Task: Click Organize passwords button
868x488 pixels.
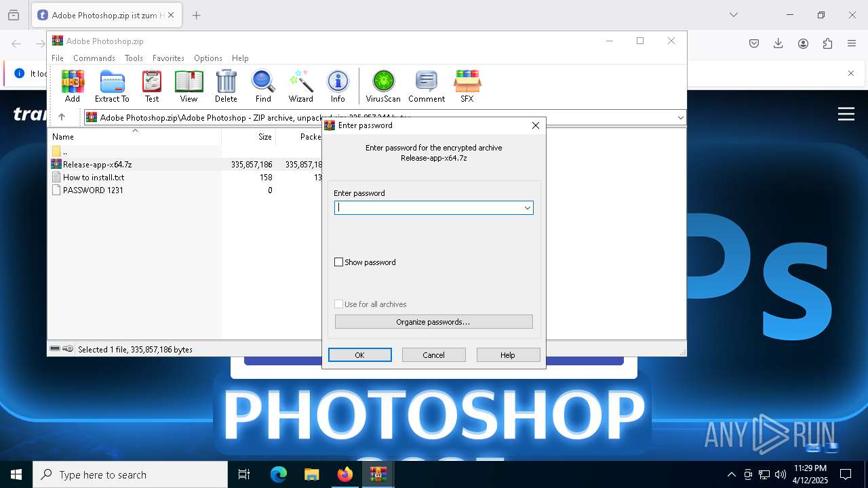Action: pos(433,322)
